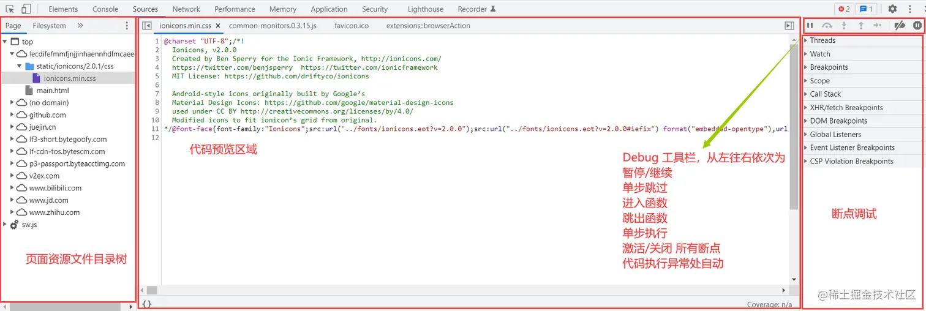926x311 pixels.
Task: Expand the sw.js service worker node
Action: (x=5, y=225)
